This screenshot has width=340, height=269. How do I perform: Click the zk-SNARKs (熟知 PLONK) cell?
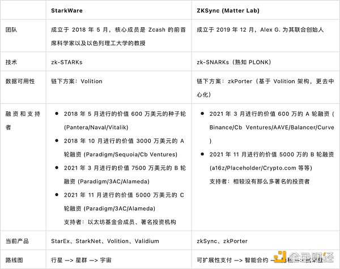click(233, 62)
